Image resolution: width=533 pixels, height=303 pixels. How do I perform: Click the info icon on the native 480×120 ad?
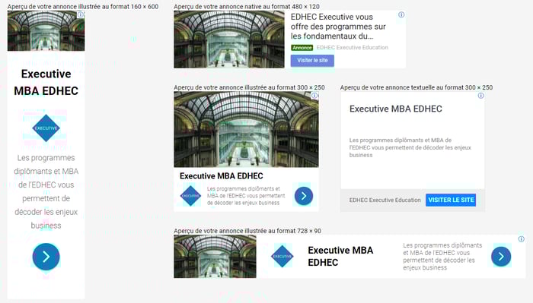click(401, 14)
